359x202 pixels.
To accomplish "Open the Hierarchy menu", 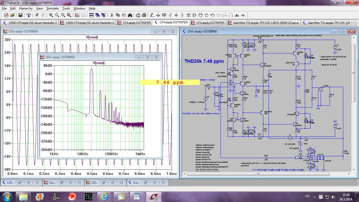I will point(26,8).
